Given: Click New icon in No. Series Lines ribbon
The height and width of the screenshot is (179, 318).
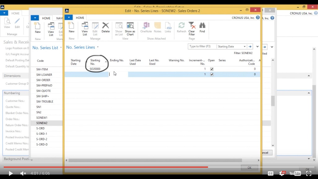Looking at the screenshot, I should coord(72,27).
